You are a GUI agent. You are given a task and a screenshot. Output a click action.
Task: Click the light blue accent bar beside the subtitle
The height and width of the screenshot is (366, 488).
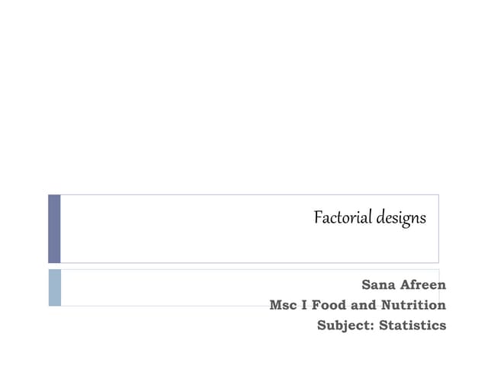(54, 287)
